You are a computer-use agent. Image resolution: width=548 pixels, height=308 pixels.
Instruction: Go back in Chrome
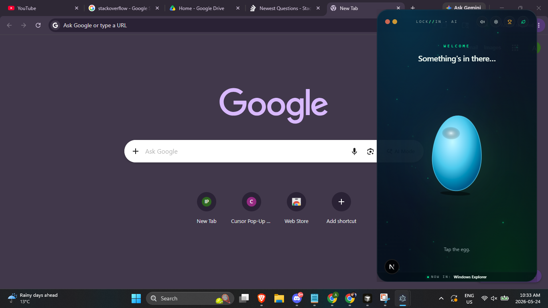pos(9,25)
